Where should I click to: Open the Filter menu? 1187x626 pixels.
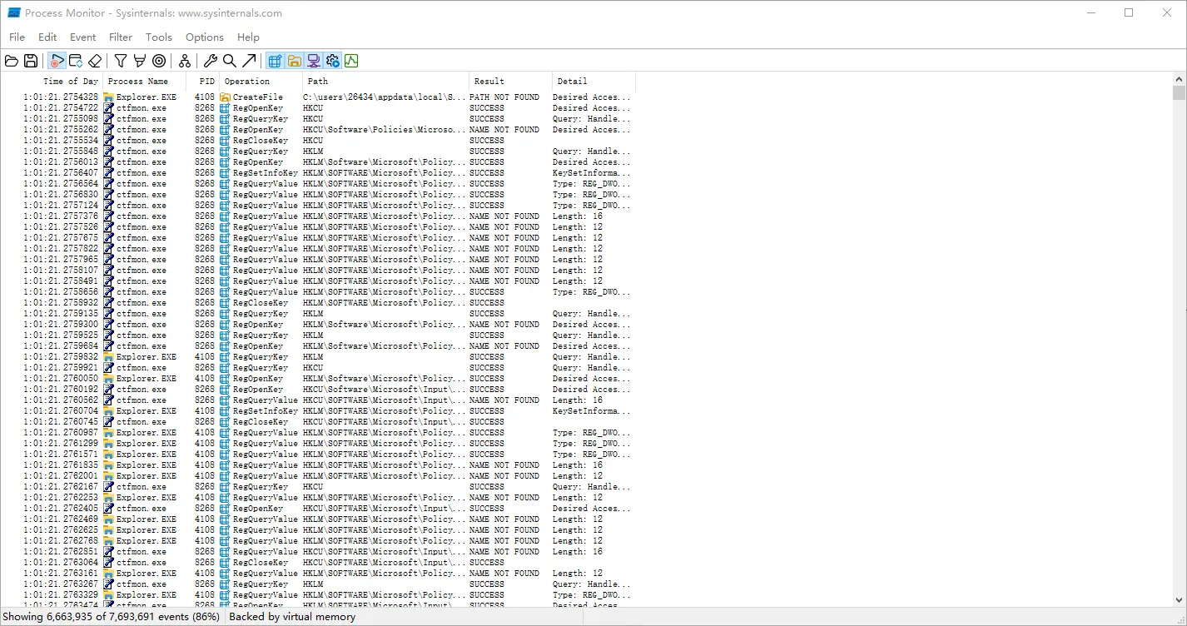(x=121, y=37)
